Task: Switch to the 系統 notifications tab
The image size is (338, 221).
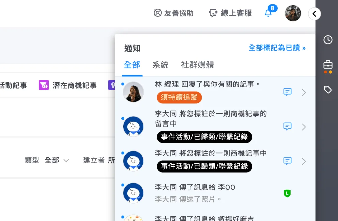Action: [x=160, y=65]
